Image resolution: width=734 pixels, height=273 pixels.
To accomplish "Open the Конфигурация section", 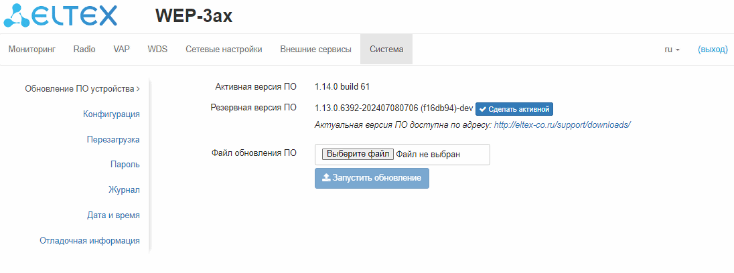I will pyautogui.click(x=111, y=114).
